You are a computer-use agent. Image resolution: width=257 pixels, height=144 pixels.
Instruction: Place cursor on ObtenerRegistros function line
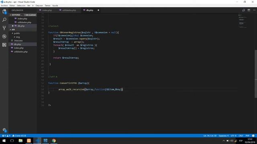tap(84, 32)
